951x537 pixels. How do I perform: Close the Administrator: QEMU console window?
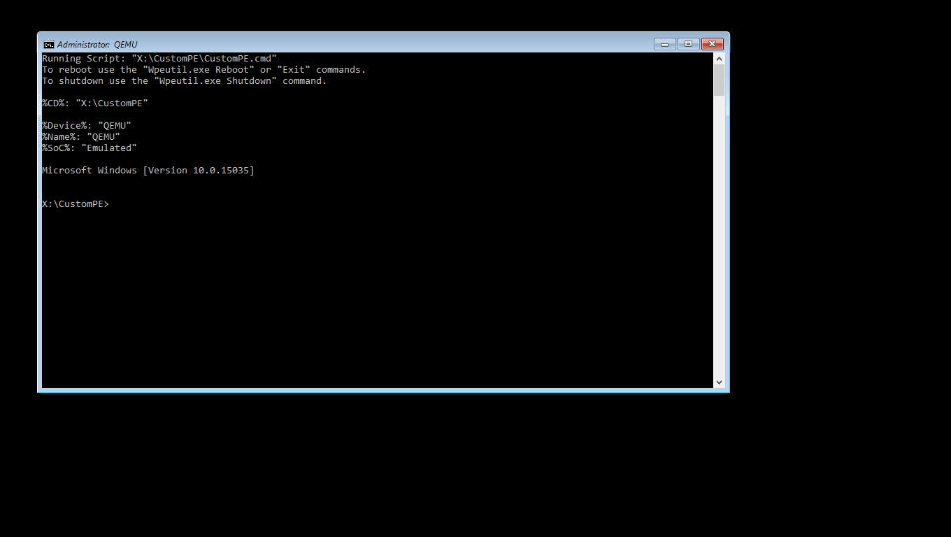[712, 44]
